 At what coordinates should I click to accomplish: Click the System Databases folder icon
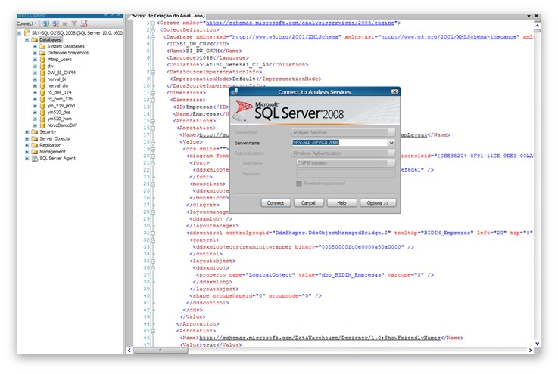click(42, 46)
